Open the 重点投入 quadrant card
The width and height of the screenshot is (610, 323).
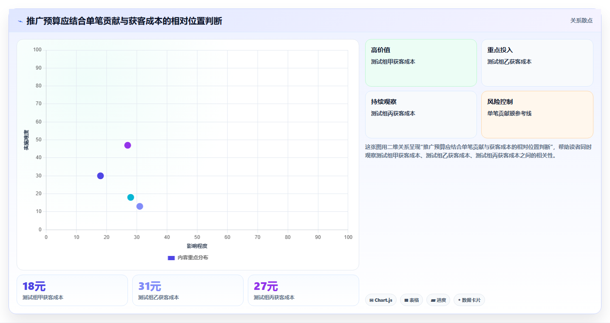pyautogui.click(x=537, y=63)
